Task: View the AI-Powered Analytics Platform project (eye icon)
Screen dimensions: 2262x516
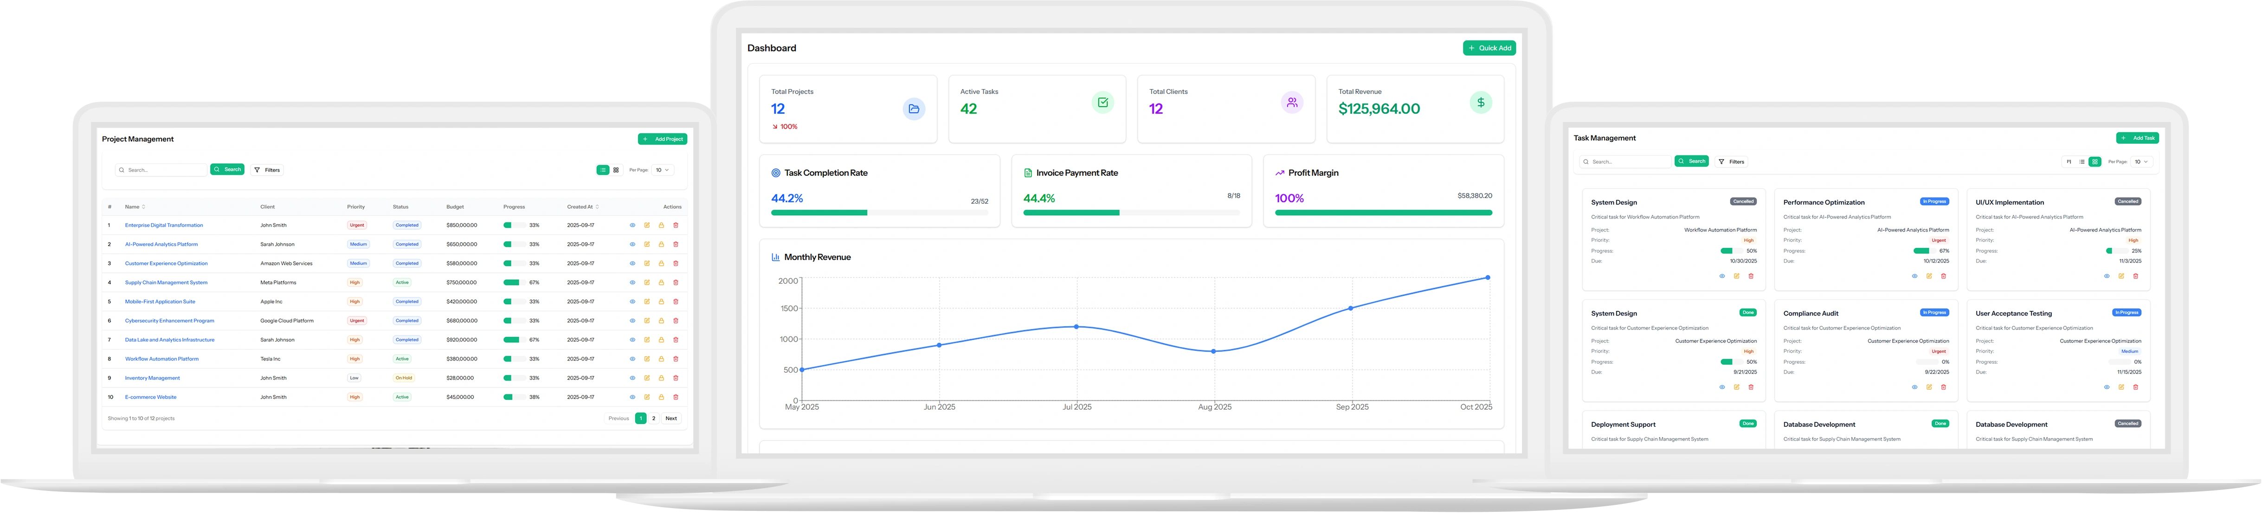Action: (x=632, y=245)
